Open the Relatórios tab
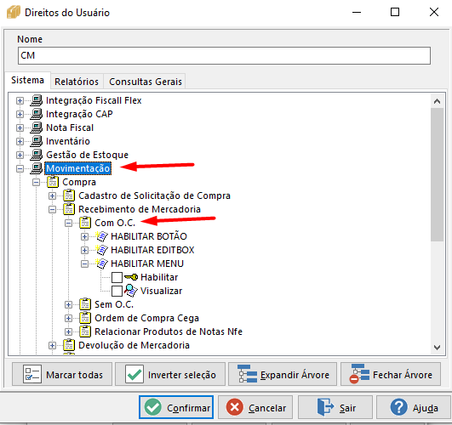The height and width of the screenshot is (425, 452). point(77,82)
